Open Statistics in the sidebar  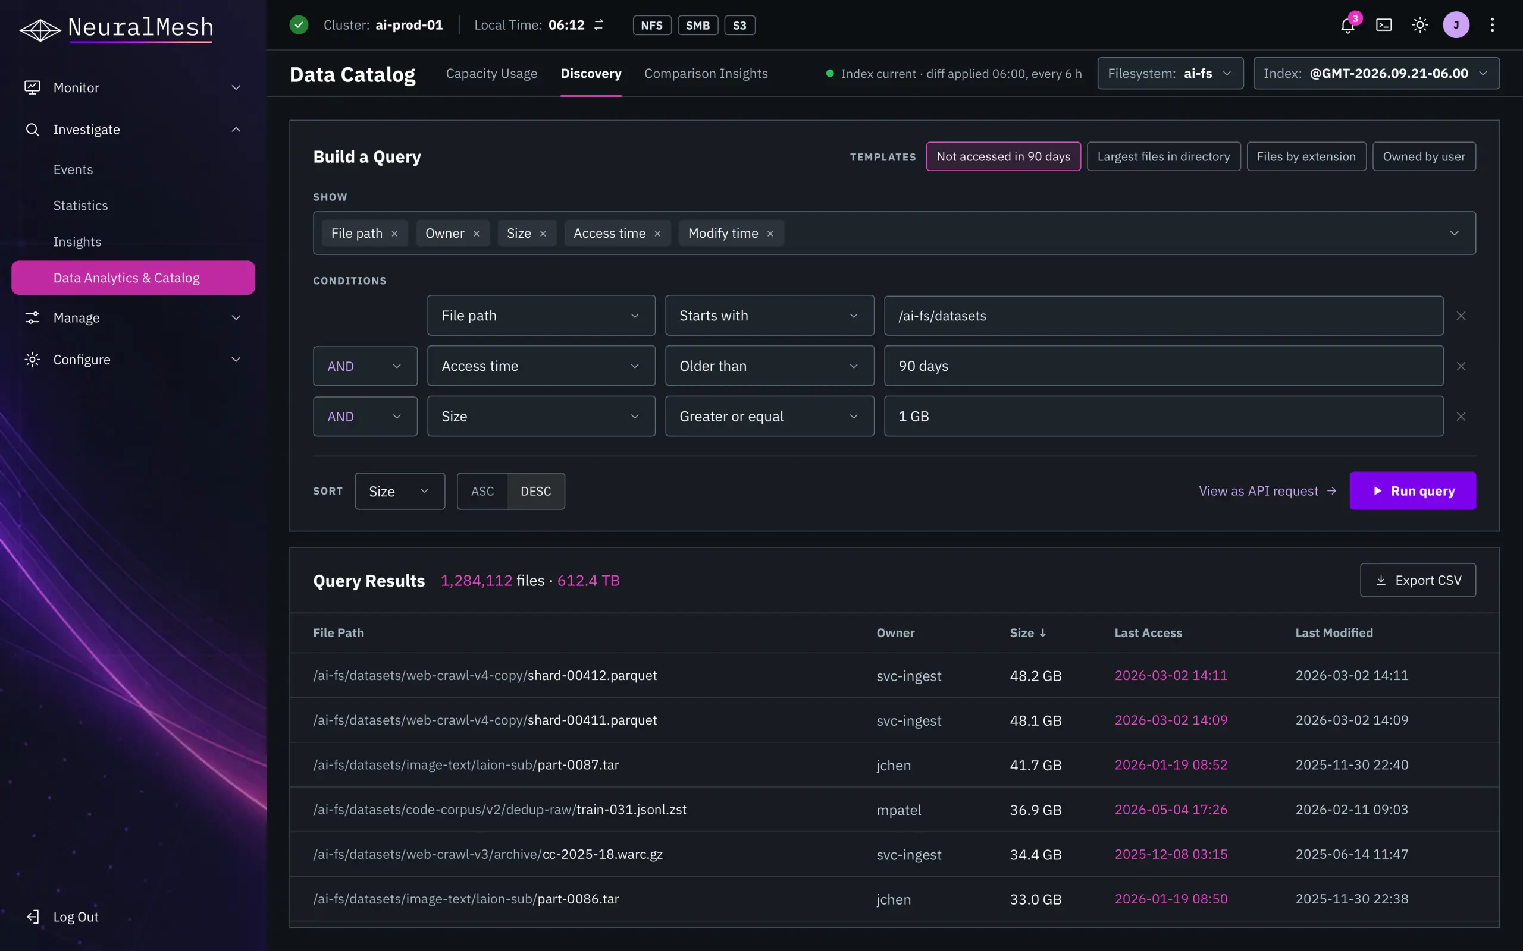80,206
